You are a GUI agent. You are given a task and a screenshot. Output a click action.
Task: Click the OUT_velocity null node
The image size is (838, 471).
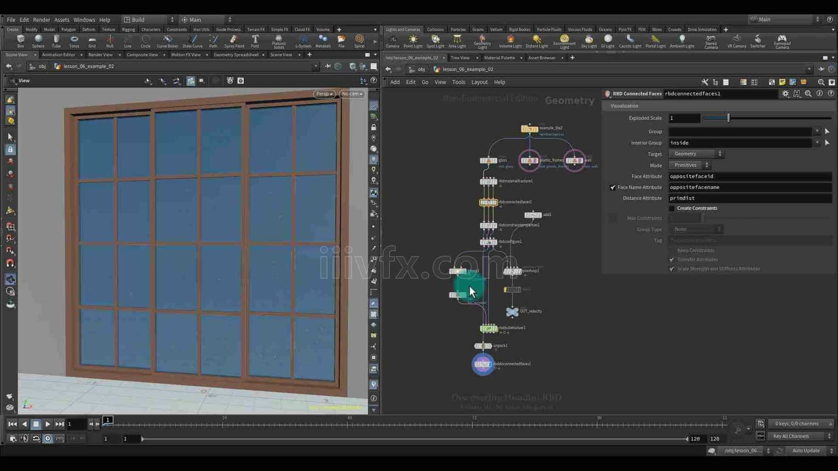click(x=512, y=312)
